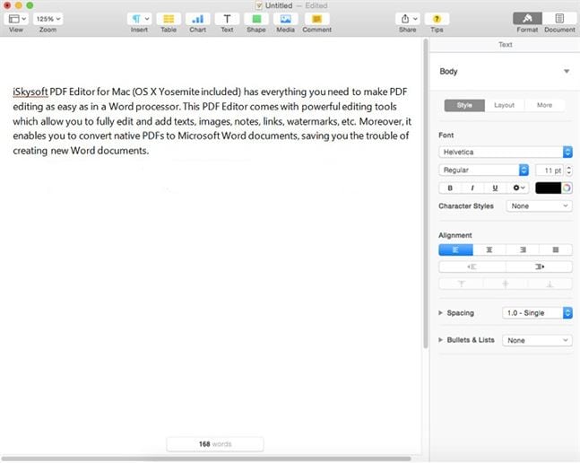
Task: Click the black text color swatch
Action: 548,188
